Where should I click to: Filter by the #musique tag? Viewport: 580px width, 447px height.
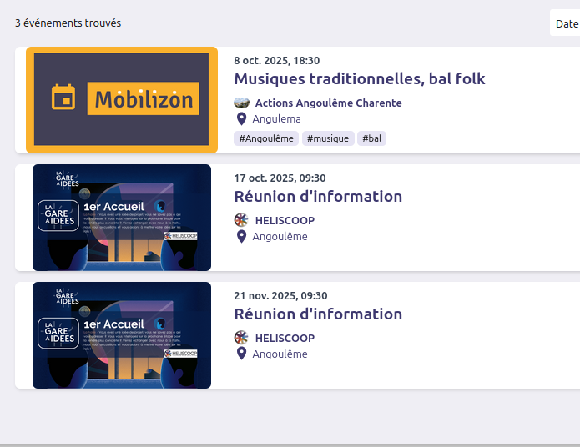[x=327, y=138]
